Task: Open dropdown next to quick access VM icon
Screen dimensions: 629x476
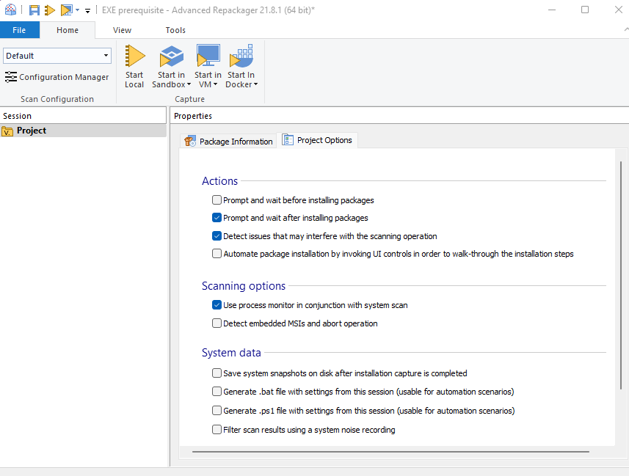Action: tap(77, 10)
